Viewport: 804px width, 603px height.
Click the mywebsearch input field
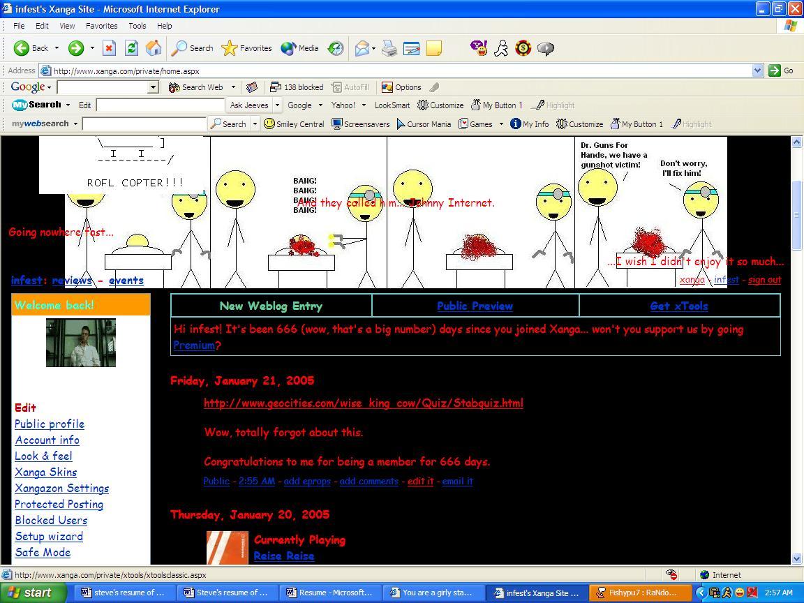click(x=144, y=124)
